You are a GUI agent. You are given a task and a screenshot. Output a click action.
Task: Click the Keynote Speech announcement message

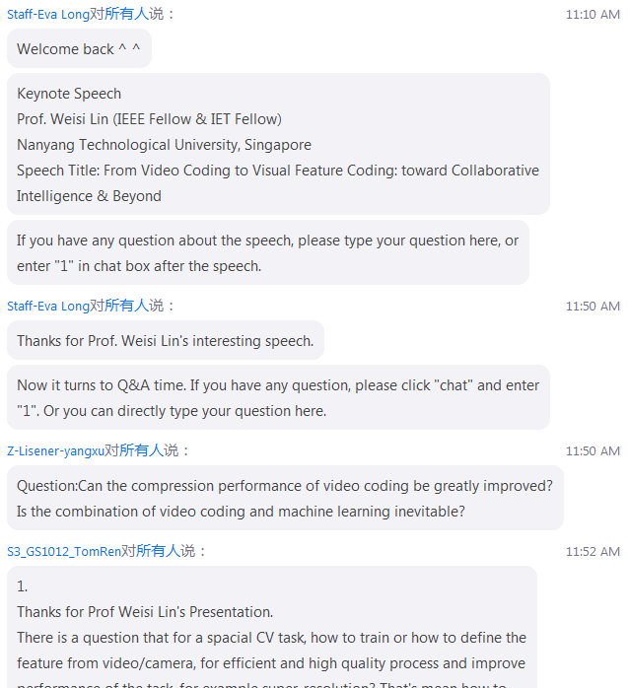[278, 144]
